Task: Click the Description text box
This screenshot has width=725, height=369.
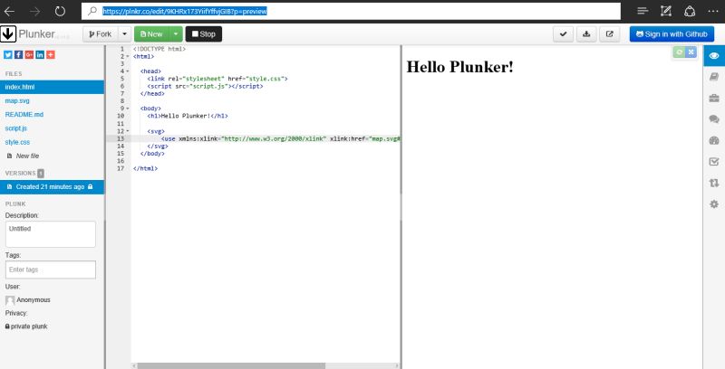Action: (51, 234)
